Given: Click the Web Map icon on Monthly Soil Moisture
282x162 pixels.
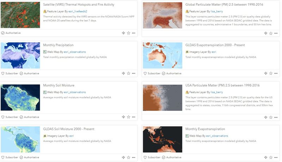Looking at the screenshot, I should (45, 92).
